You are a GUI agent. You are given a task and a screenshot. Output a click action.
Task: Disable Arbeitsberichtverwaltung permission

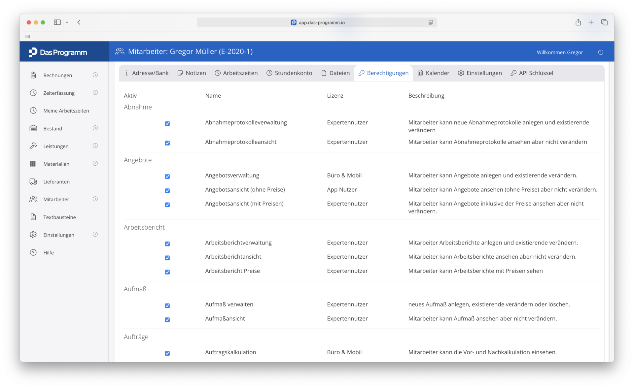coord(167,244)
